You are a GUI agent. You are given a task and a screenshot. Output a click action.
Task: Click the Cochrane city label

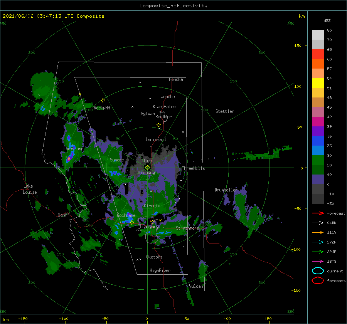[x=126, y=215]
